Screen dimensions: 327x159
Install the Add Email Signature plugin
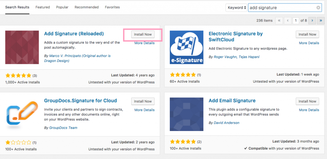308,101
